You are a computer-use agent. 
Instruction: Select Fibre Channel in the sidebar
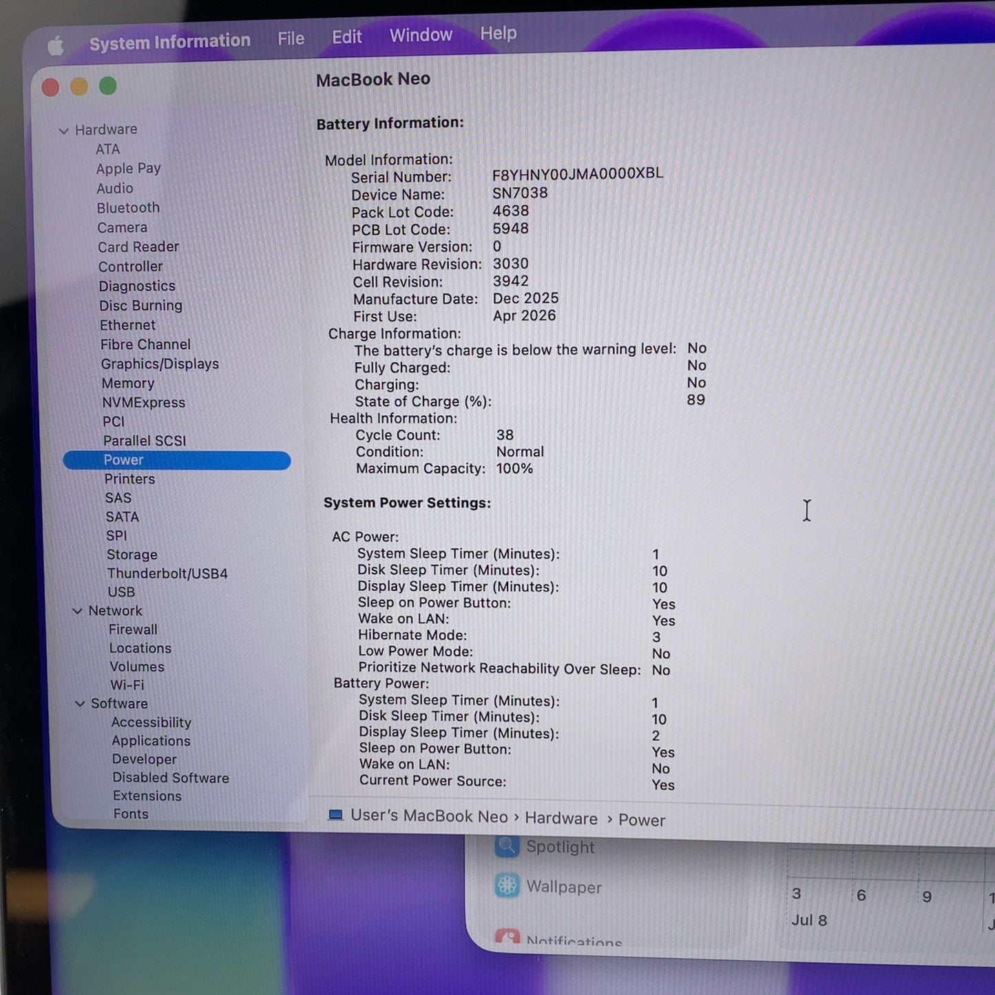click(146, 344)
